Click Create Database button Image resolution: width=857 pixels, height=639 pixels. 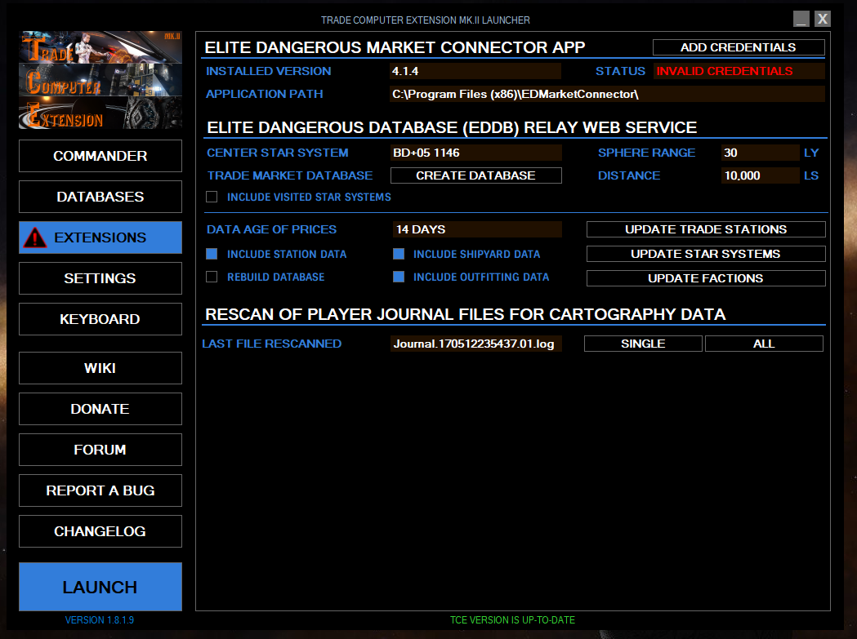click(x=476, y=175)
